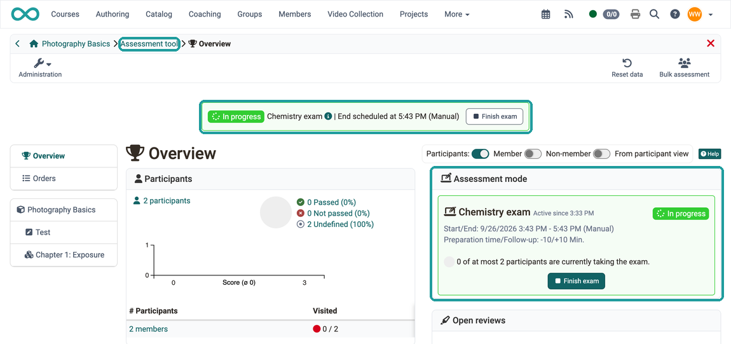Click 0 Passed (0%) link
The image size is (731, 344).
tap(331, 202)
